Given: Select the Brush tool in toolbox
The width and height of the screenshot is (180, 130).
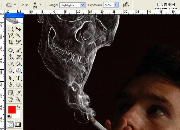Looking at the screenshot, I should click(18, 50).
